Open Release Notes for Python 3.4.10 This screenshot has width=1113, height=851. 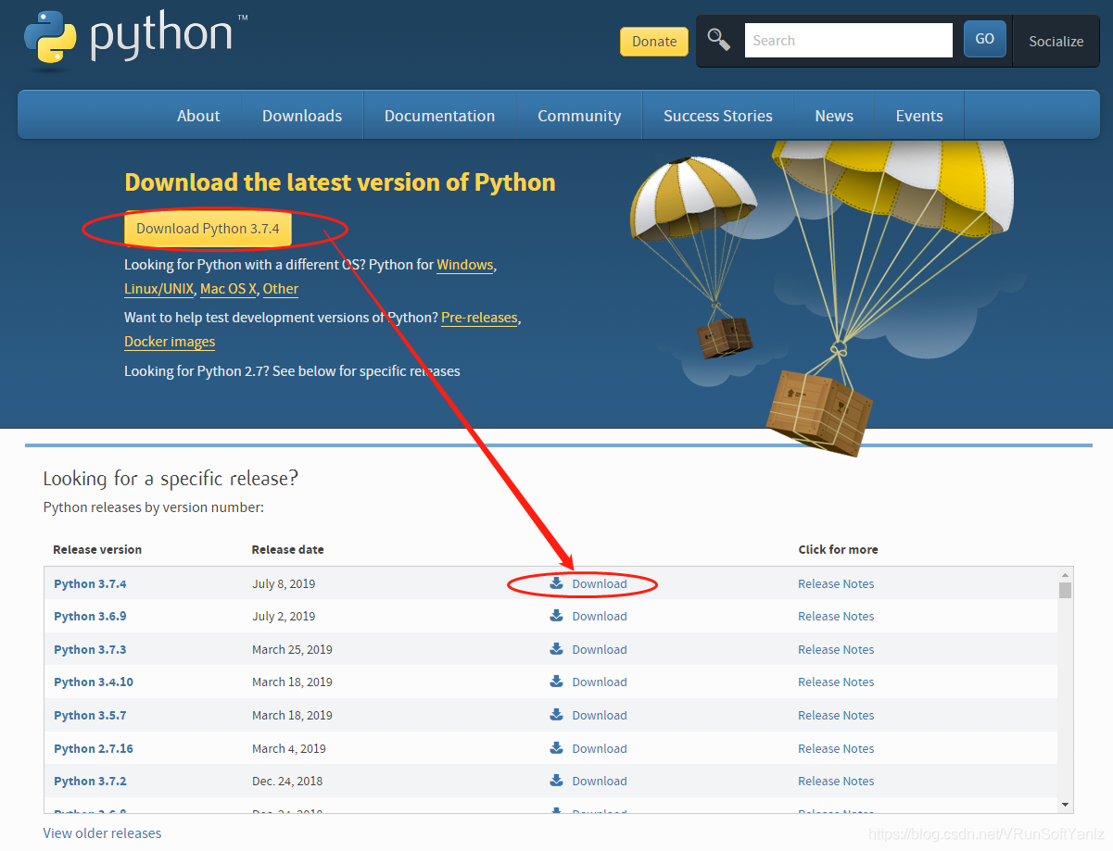pyautogui.click(x=836, y=682)
